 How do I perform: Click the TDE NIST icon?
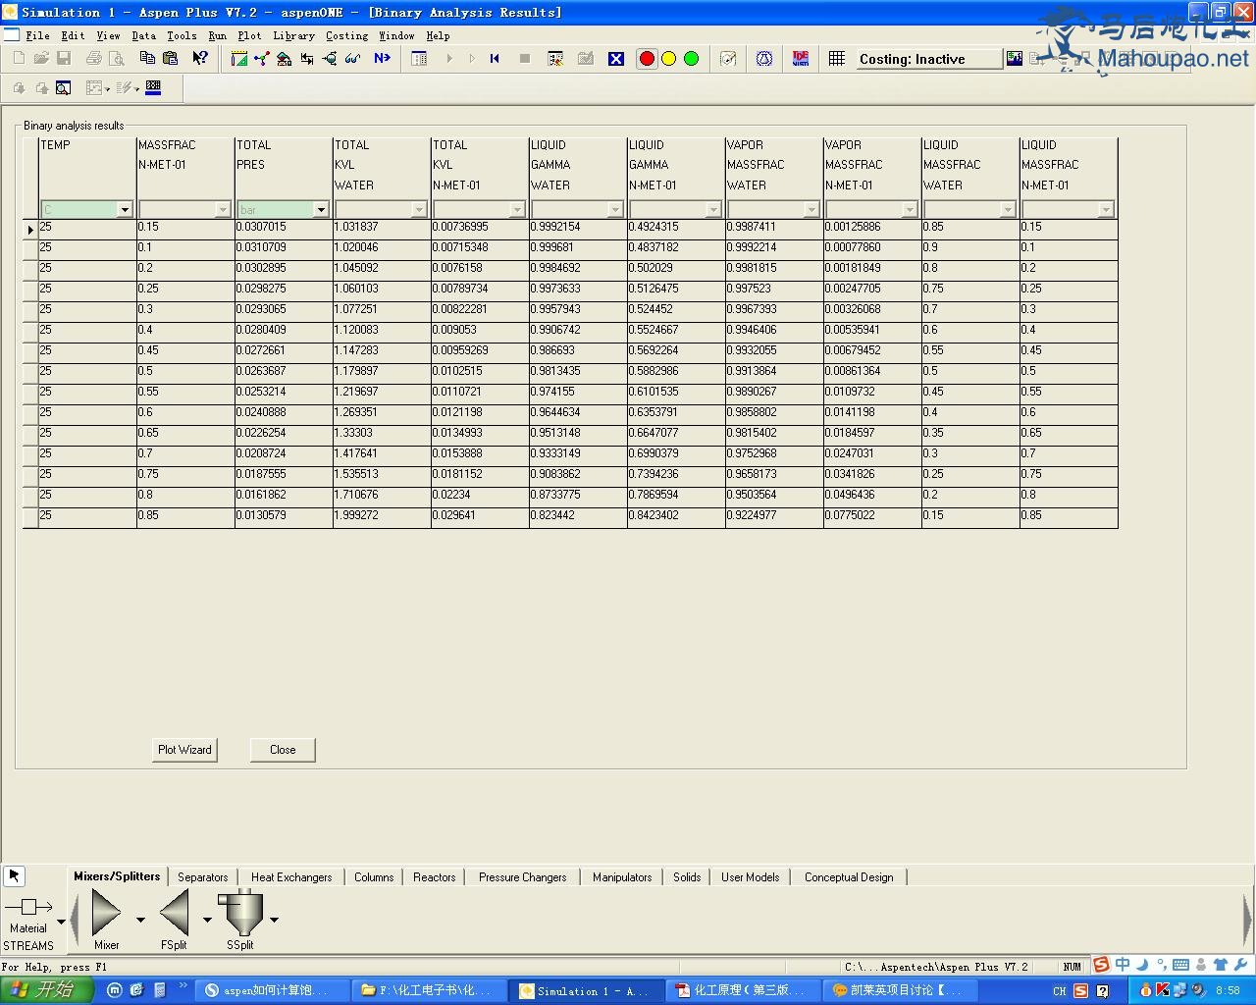click(801, 59)
